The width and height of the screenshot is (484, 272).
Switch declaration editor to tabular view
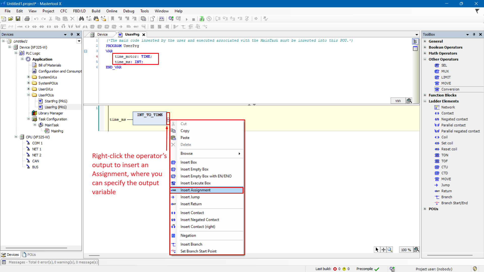(x=415, y=49)
